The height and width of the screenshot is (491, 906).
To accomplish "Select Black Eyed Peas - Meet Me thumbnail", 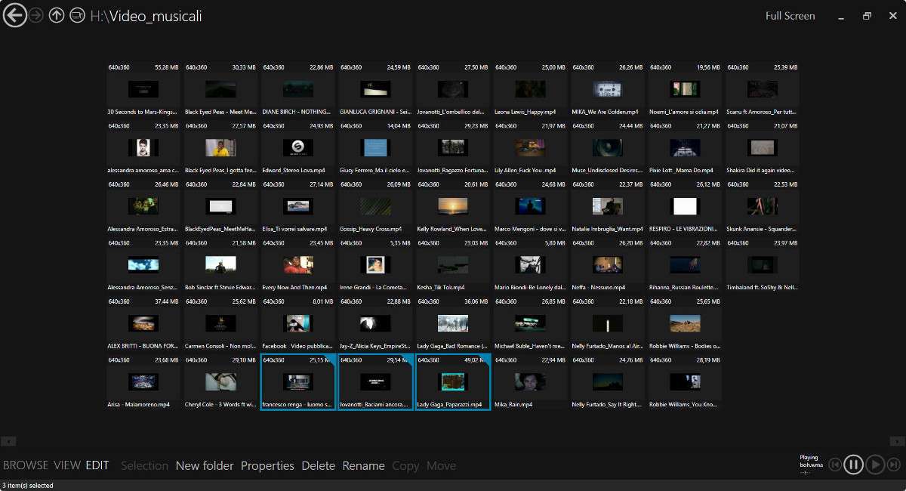I will point(221,89).
